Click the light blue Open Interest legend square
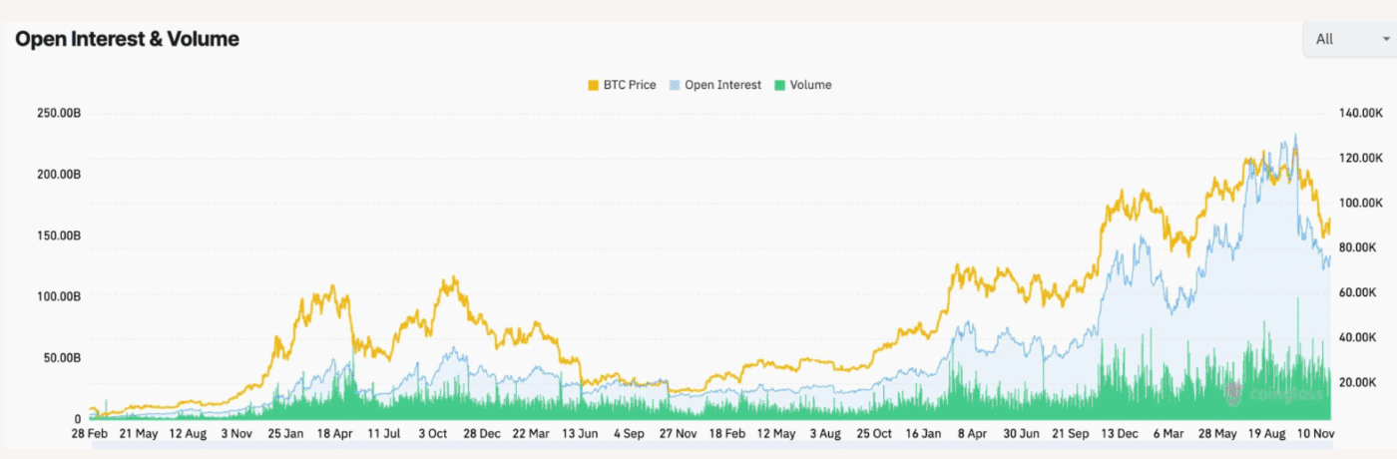The height and width of the screenshot is (459, 1397). 676,86
